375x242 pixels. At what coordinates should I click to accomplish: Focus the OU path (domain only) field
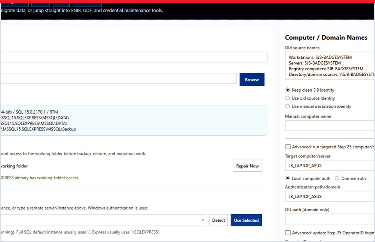point(330,219)
